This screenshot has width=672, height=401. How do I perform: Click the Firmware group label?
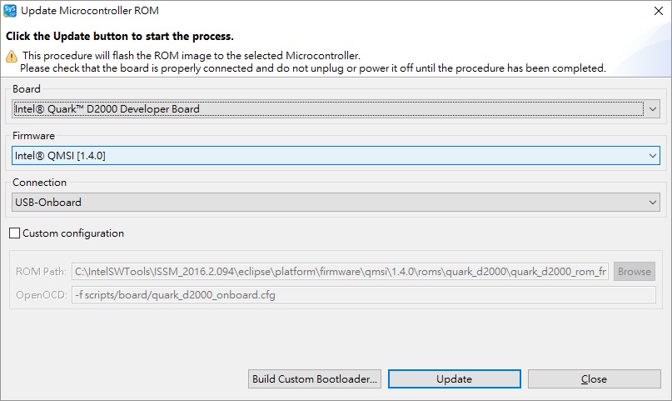point(34,136)
